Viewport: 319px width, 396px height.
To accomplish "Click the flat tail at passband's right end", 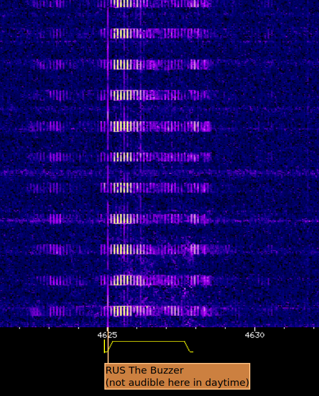I will [192, 352].
